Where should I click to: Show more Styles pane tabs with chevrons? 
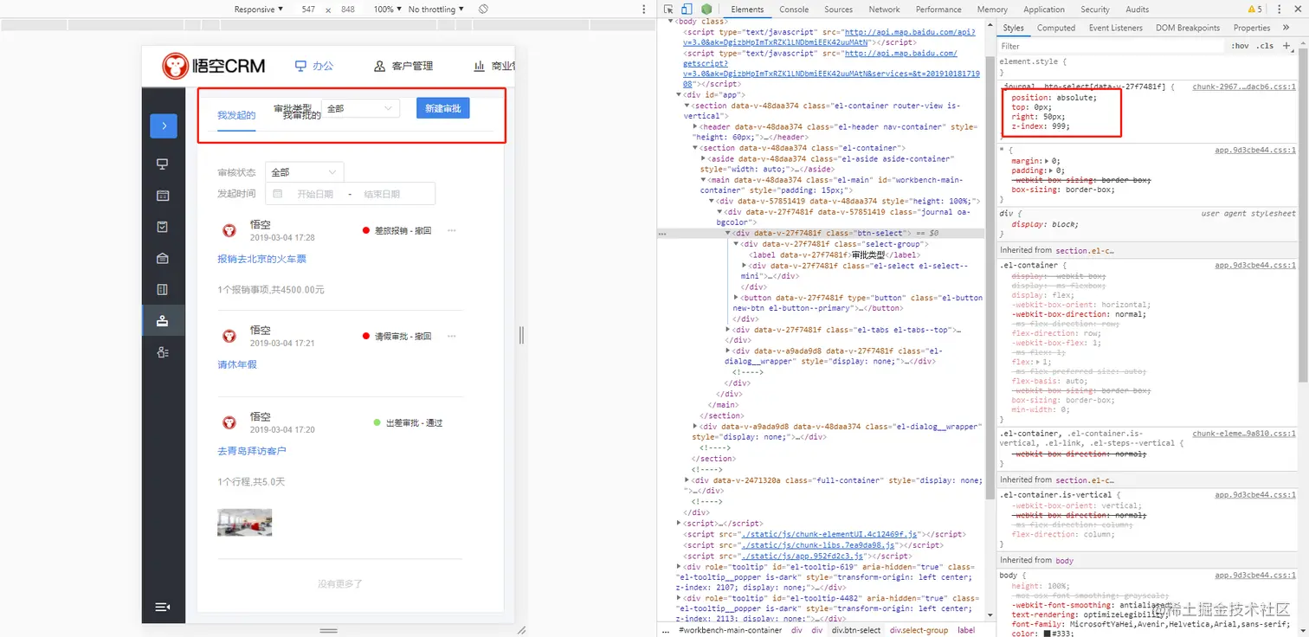coord(1286,28)
